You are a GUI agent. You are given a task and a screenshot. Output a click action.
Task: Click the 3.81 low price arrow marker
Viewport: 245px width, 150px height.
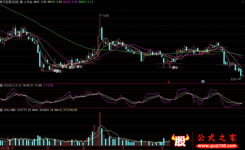click(235, 79)
